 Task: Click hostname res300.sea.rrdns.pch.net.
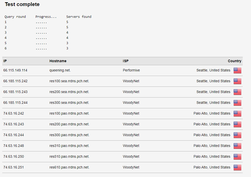click(x=69, y=103)
